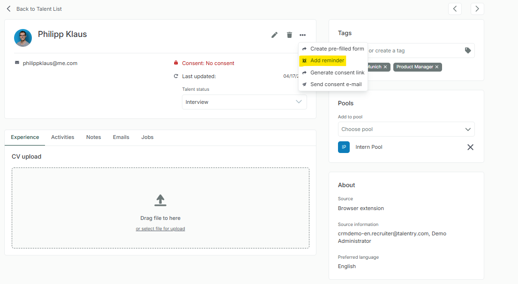Screen dimensions: 518x284
Task: Go to next talent using right arrow
Action: [477, 9]
